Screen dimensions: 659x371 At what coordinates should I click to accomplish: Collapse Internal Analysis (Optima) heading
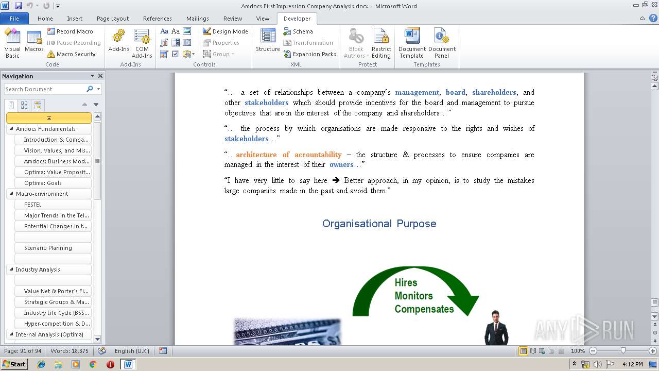point(11,334)
